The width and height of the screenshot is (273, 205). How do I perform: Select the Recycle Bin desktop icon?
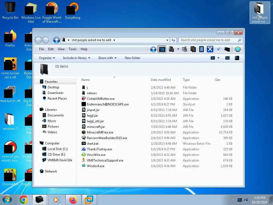pyautogui.click(x=10, y=11)
